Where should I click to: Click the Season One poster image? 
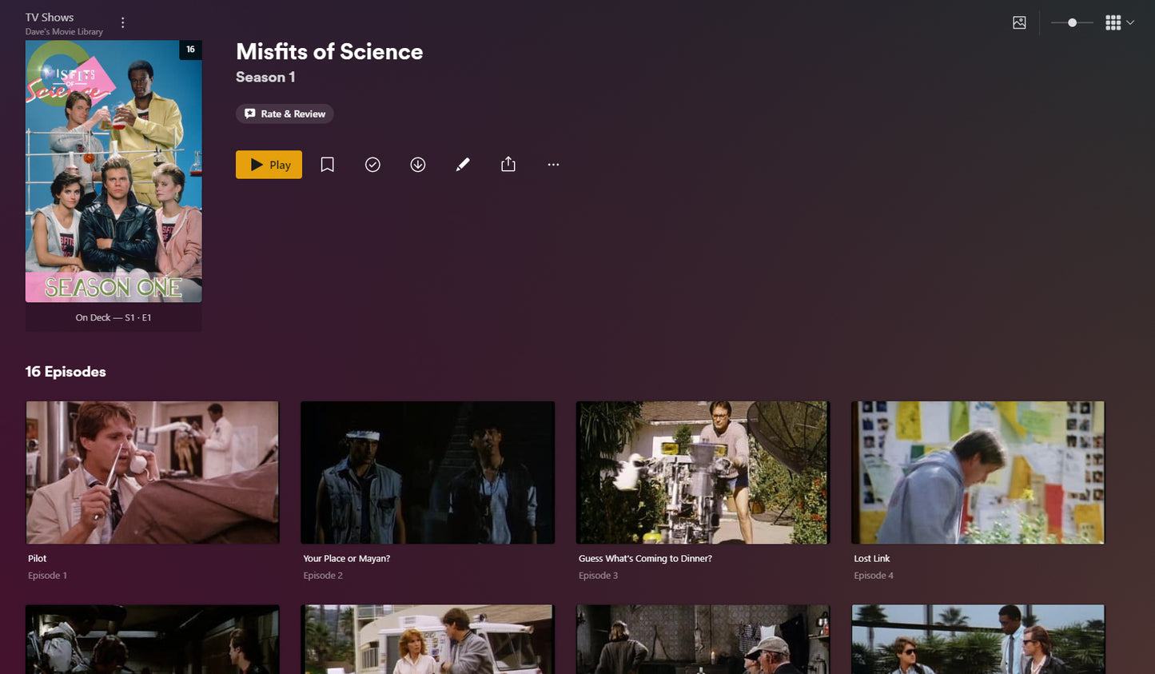pyautogui.click(x=114, y=171)
